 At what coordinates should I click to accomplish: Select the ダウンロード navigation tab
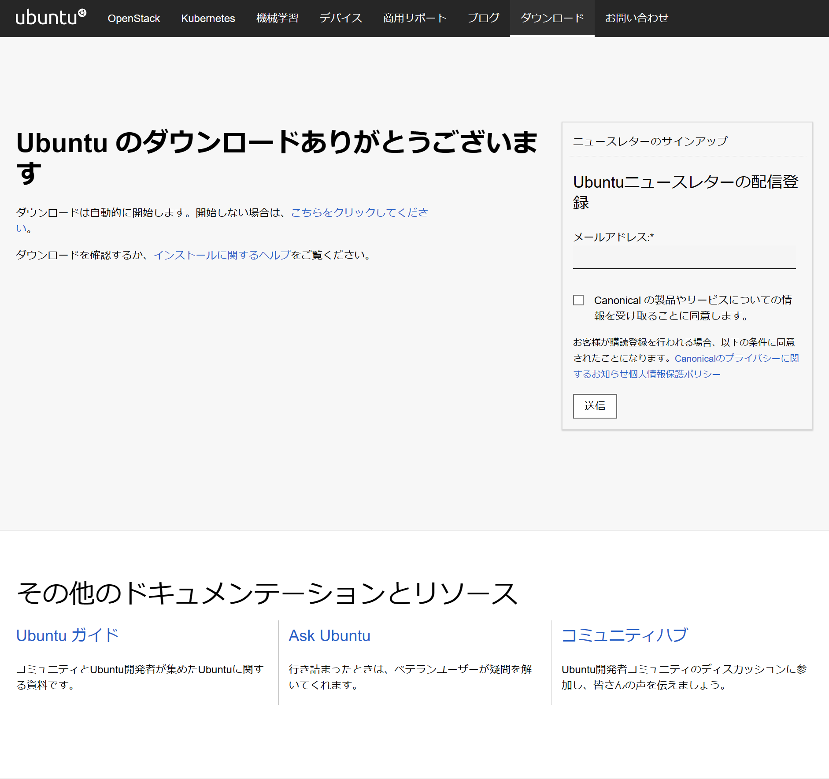552,19
